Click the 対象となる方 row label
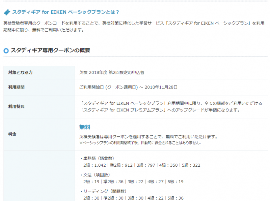Image resolution: width=270 pixels, height=201 pixels. click(20, 72)
